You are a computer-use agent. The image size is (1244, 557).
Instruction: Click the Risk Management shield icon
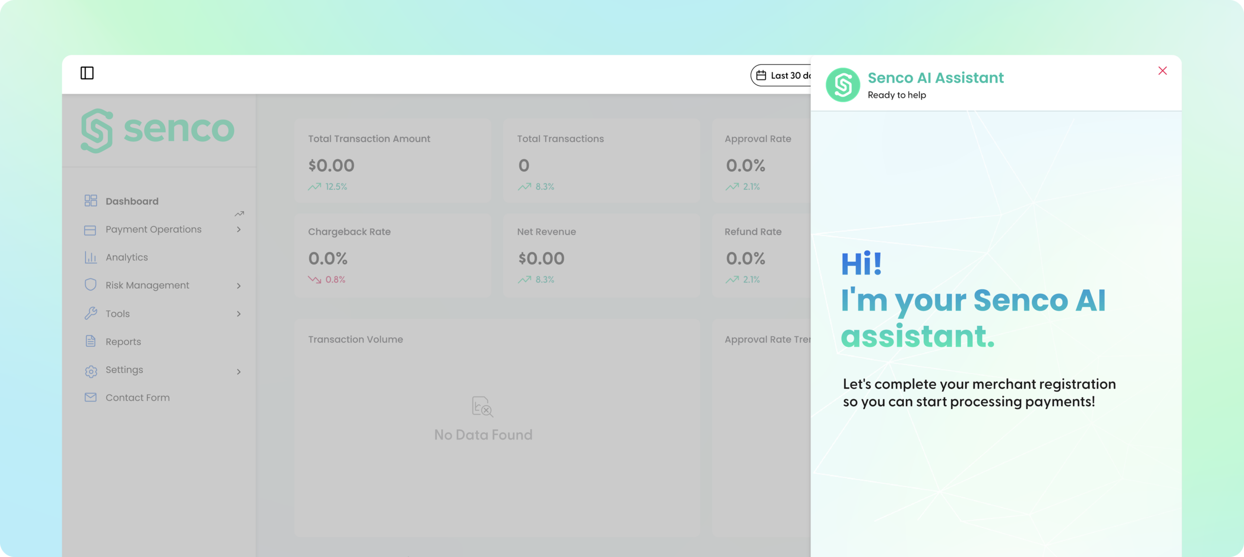tap(90, 285)
